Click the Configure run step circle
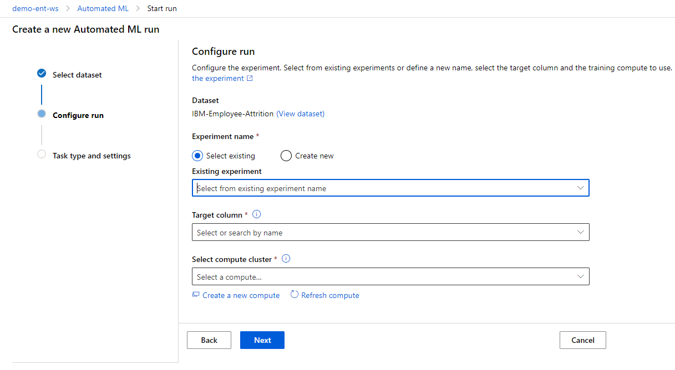 (x=42, y=114)
